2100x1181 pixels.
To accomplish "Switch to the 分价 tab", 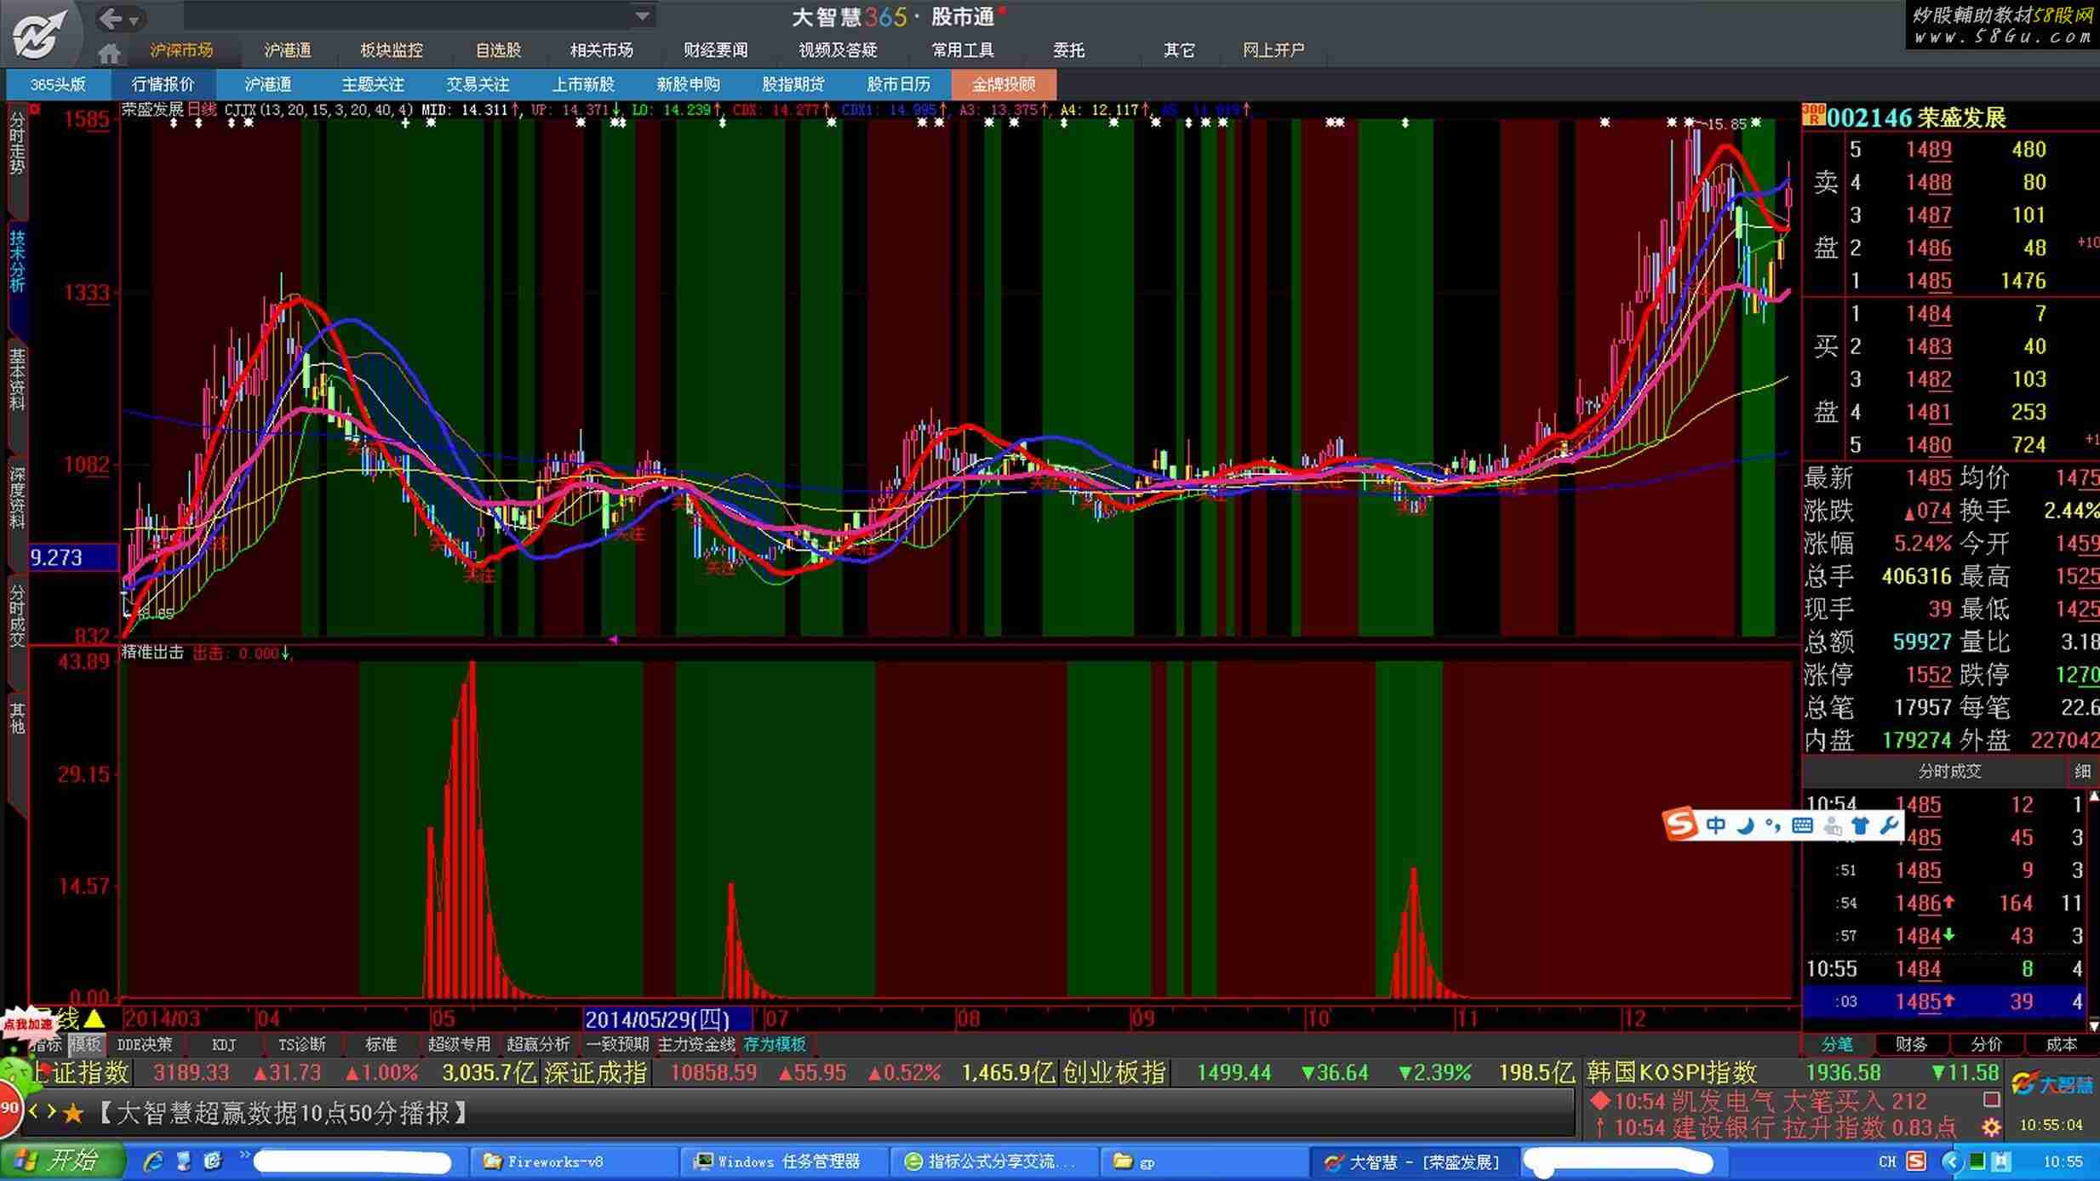I will [x=1987, y=1044].
